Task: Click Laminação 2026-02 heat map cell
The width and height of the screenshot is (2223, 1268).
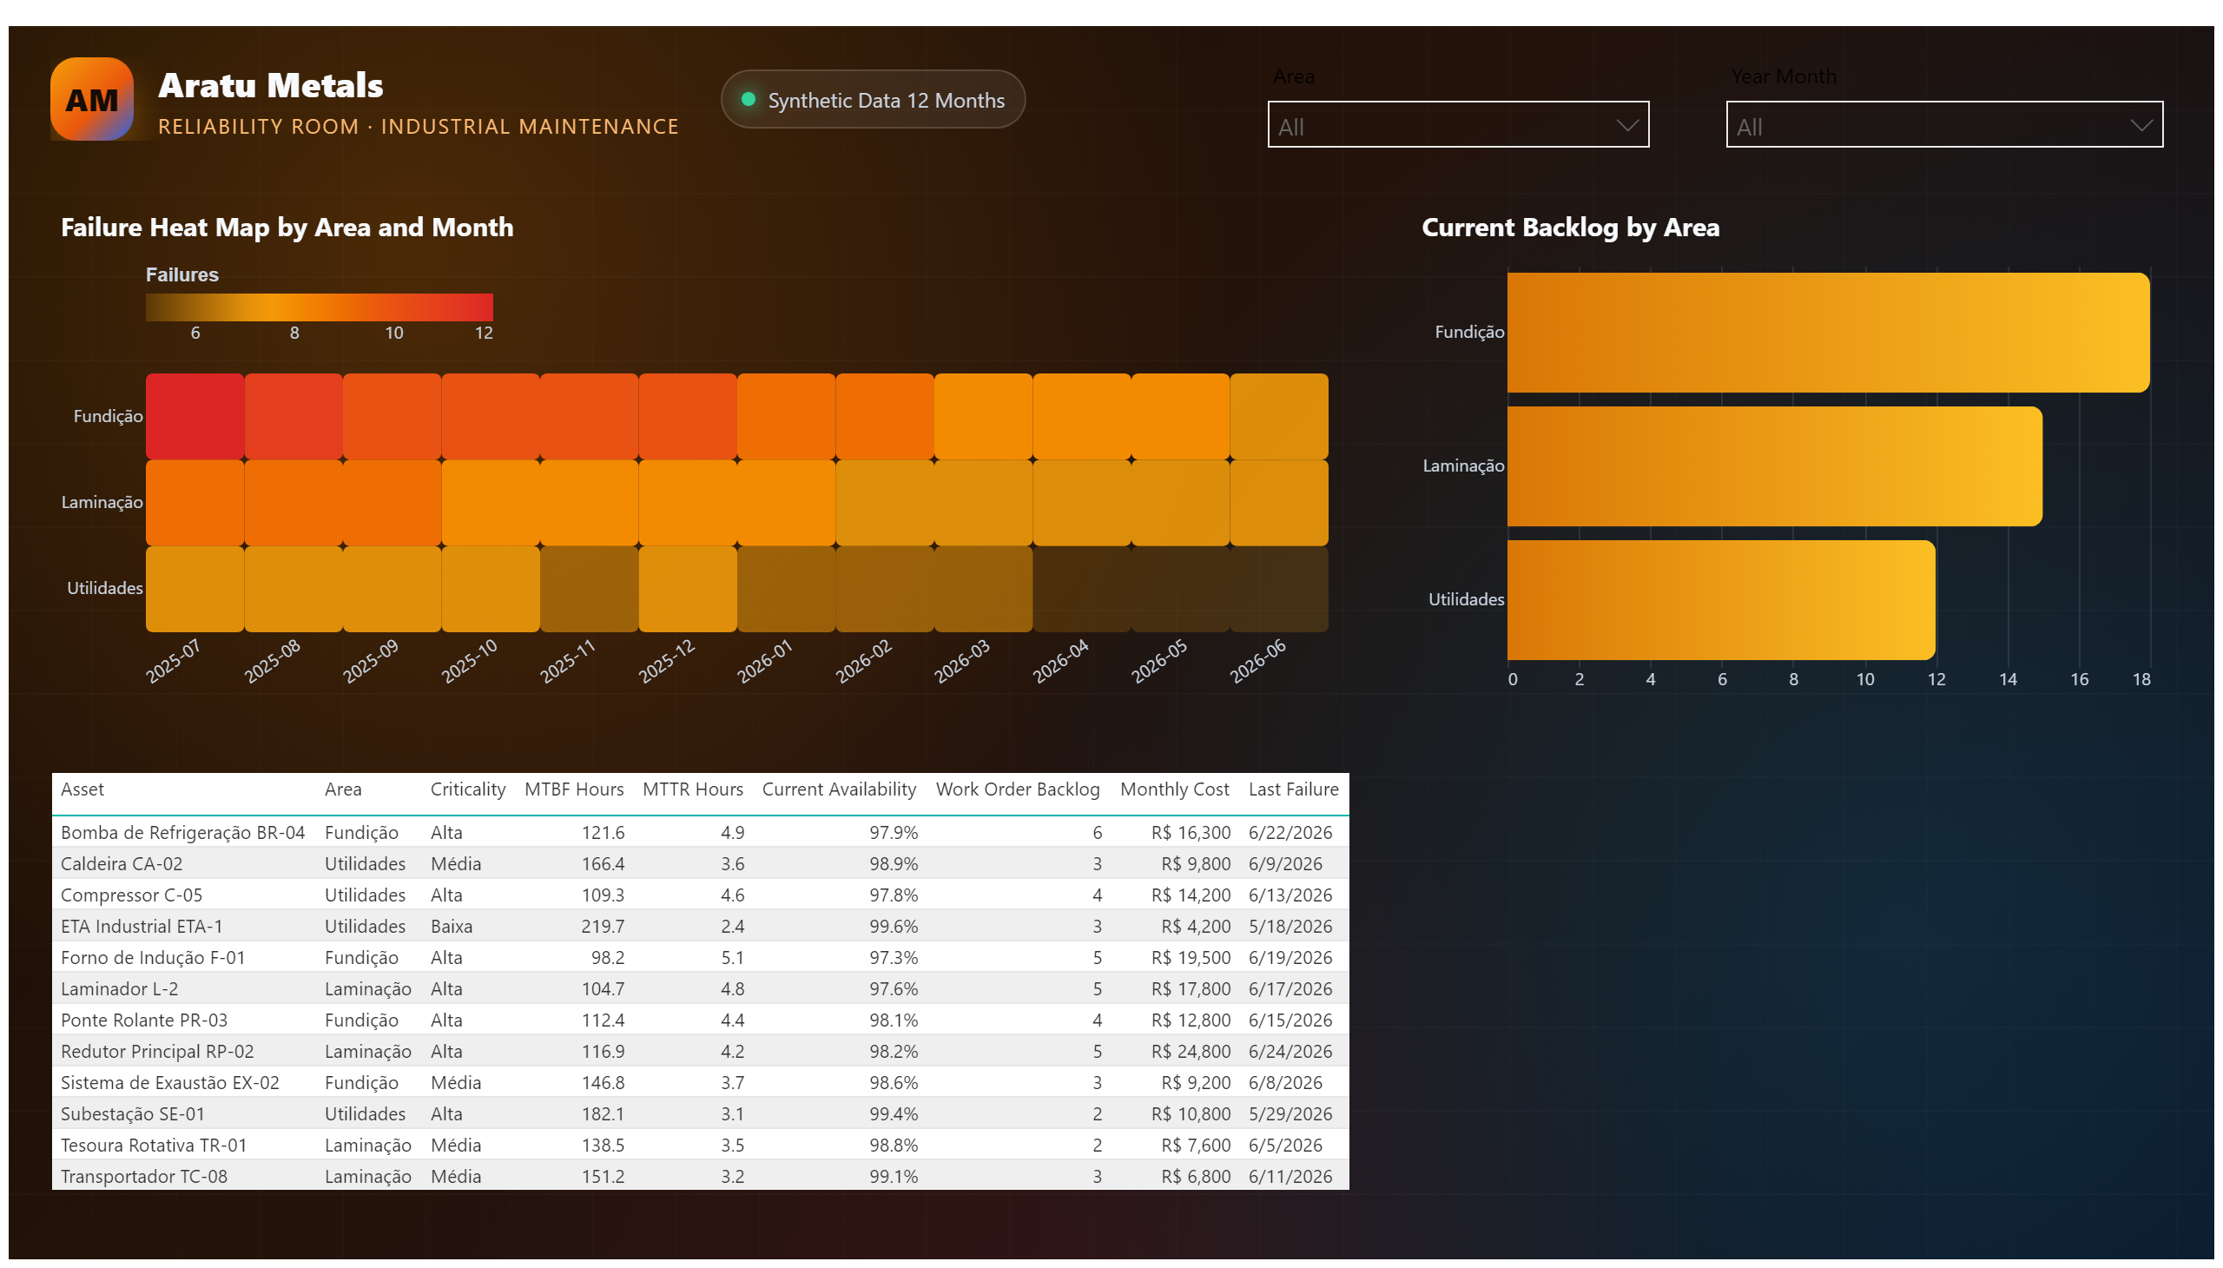Action: tap(885, 503)
